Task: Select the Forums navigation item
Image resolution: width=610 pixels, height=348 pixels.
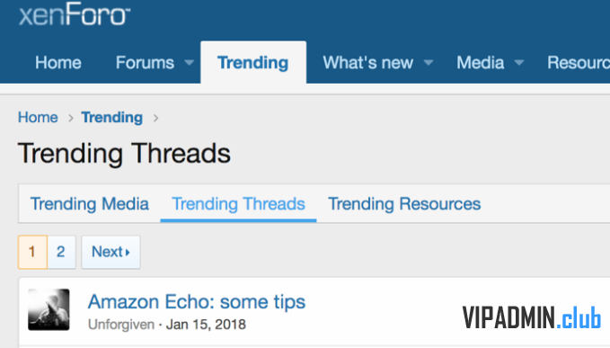Action: [x=145, y=63]
